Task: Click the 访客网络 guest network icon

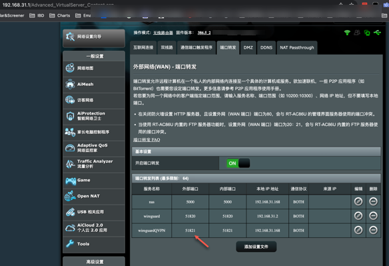Action: [70, 100]
